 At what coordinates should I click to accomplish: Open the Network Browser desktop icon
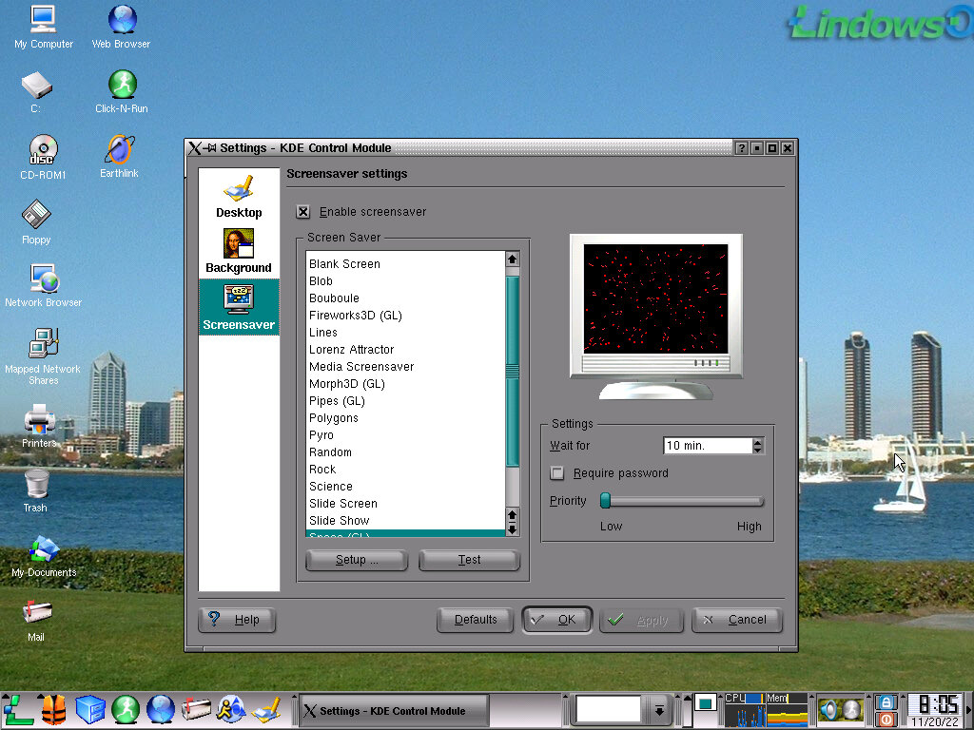pyautogui.click(x=43, y=284)
